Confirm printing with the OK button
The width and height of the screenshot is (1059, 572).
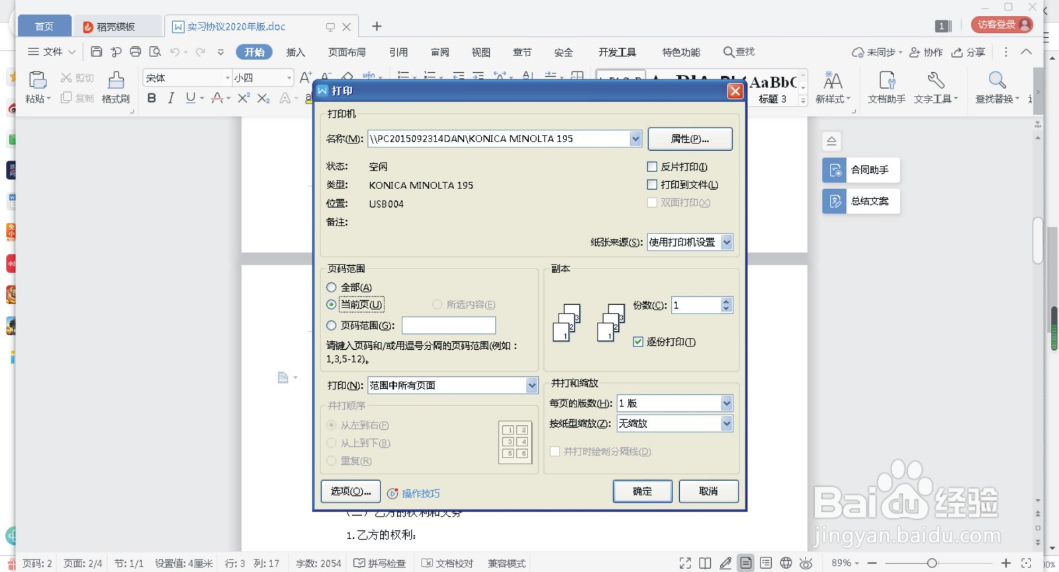(643, 491)
